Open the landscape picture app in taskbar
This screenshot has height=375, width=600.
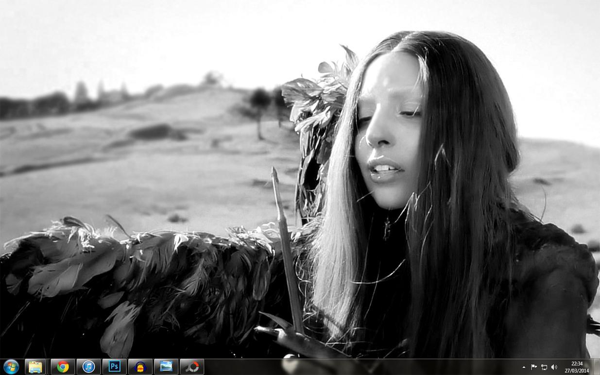click(166, 367)
